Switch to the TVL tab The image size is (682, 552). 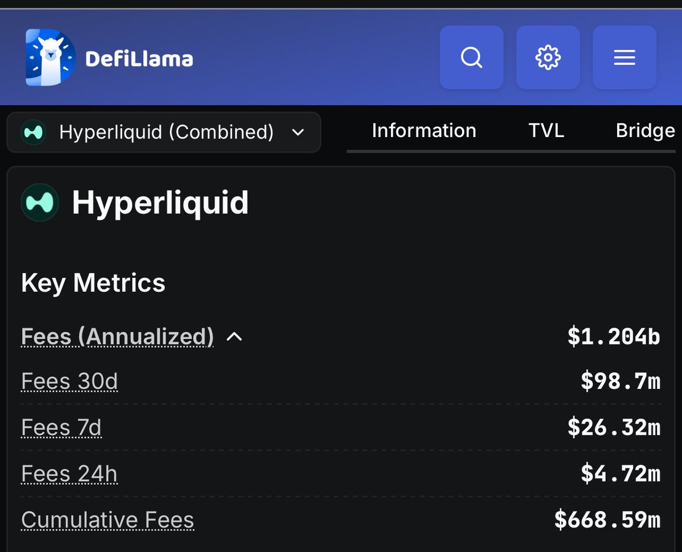click(x=546, y=131)
